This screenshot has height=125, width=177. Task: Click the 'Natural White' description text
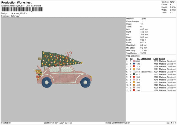coord(147,72)
